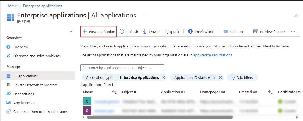Open Preview info

201,32
